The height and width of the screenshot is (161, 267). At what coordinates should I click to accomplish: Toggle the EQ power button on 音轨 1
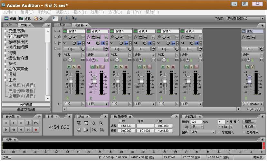coord(83,49)
